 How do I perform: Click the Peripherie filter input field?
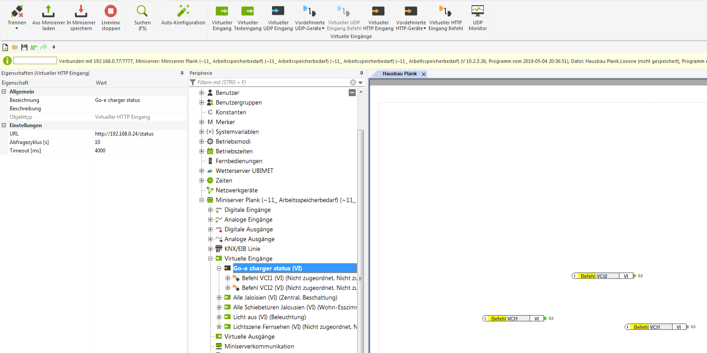click(270, 82)
